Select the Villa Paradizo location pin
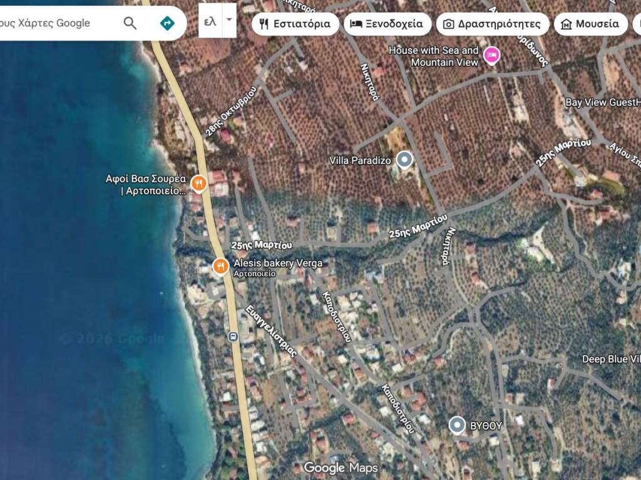 pos(405,160)
